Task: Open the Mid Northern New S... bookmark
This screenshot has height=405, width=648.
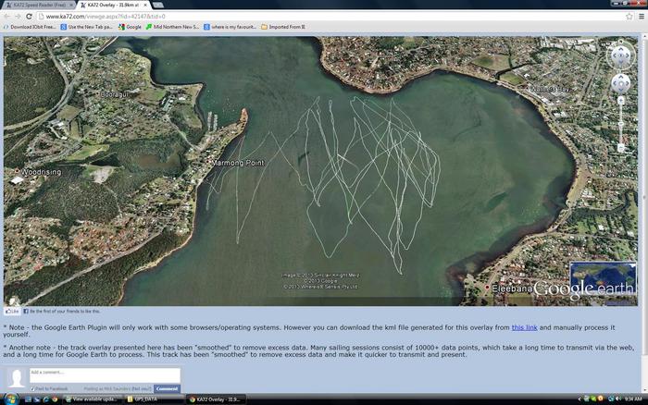Action: pyautogui.click(x=176, y=27)
